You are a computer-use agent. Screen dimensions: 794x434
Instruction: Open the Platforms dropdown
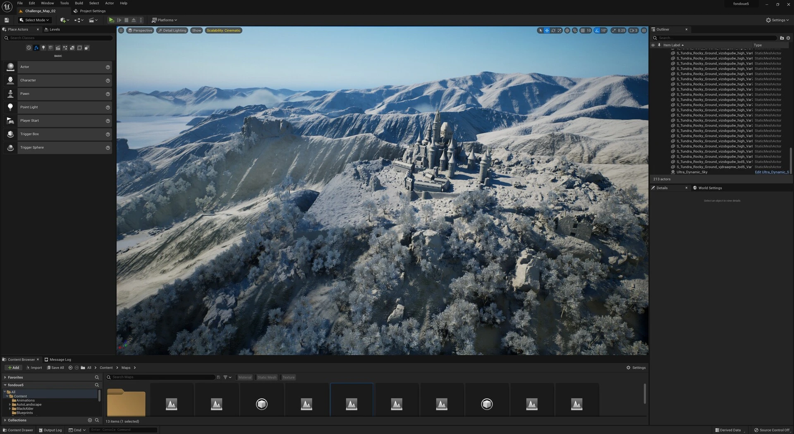point(164,20)
